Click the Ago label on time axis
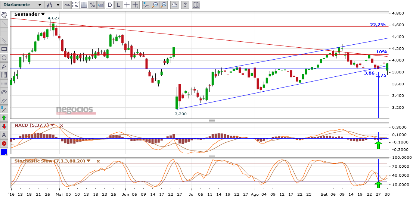413x199 pixels. 255,195
